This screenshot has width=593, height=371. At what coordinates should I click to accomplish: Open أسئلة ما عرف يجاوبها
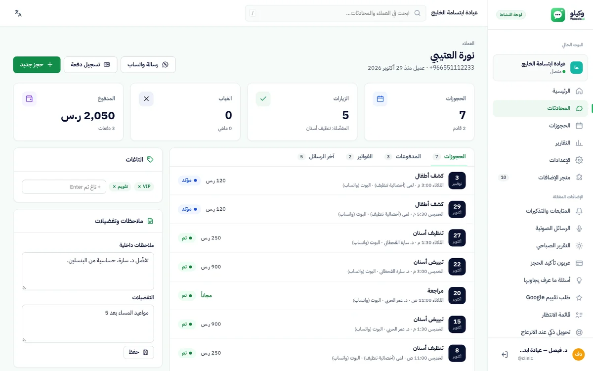pyautogui.click(x=540, y=280)
